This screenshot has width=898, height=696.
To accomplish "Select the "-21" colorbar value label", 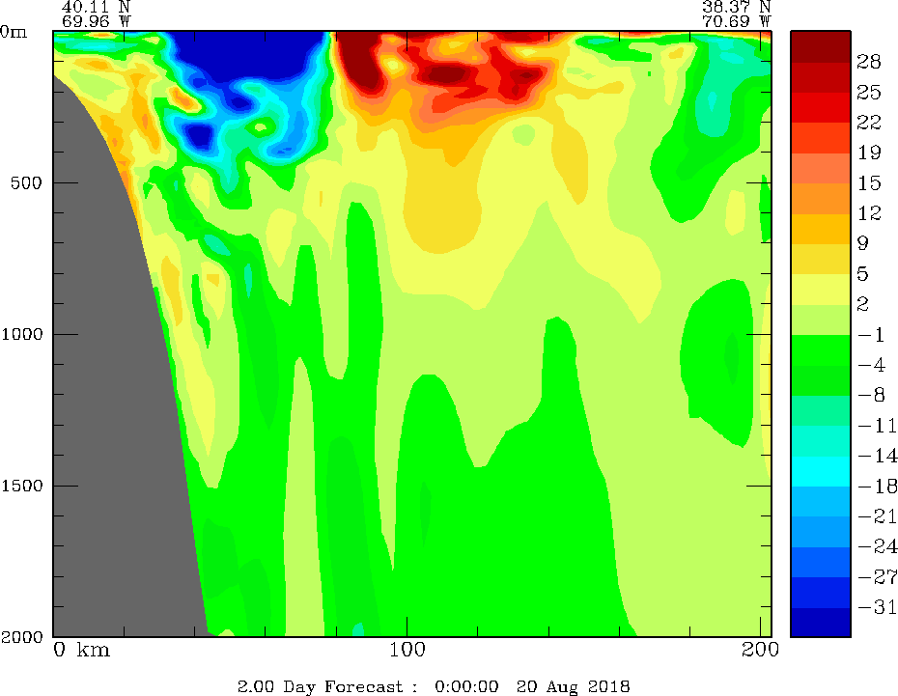I will coord(878,516).
